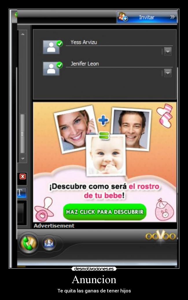
Task: Select contact Yess Arvizu
Action: [84, 42]
